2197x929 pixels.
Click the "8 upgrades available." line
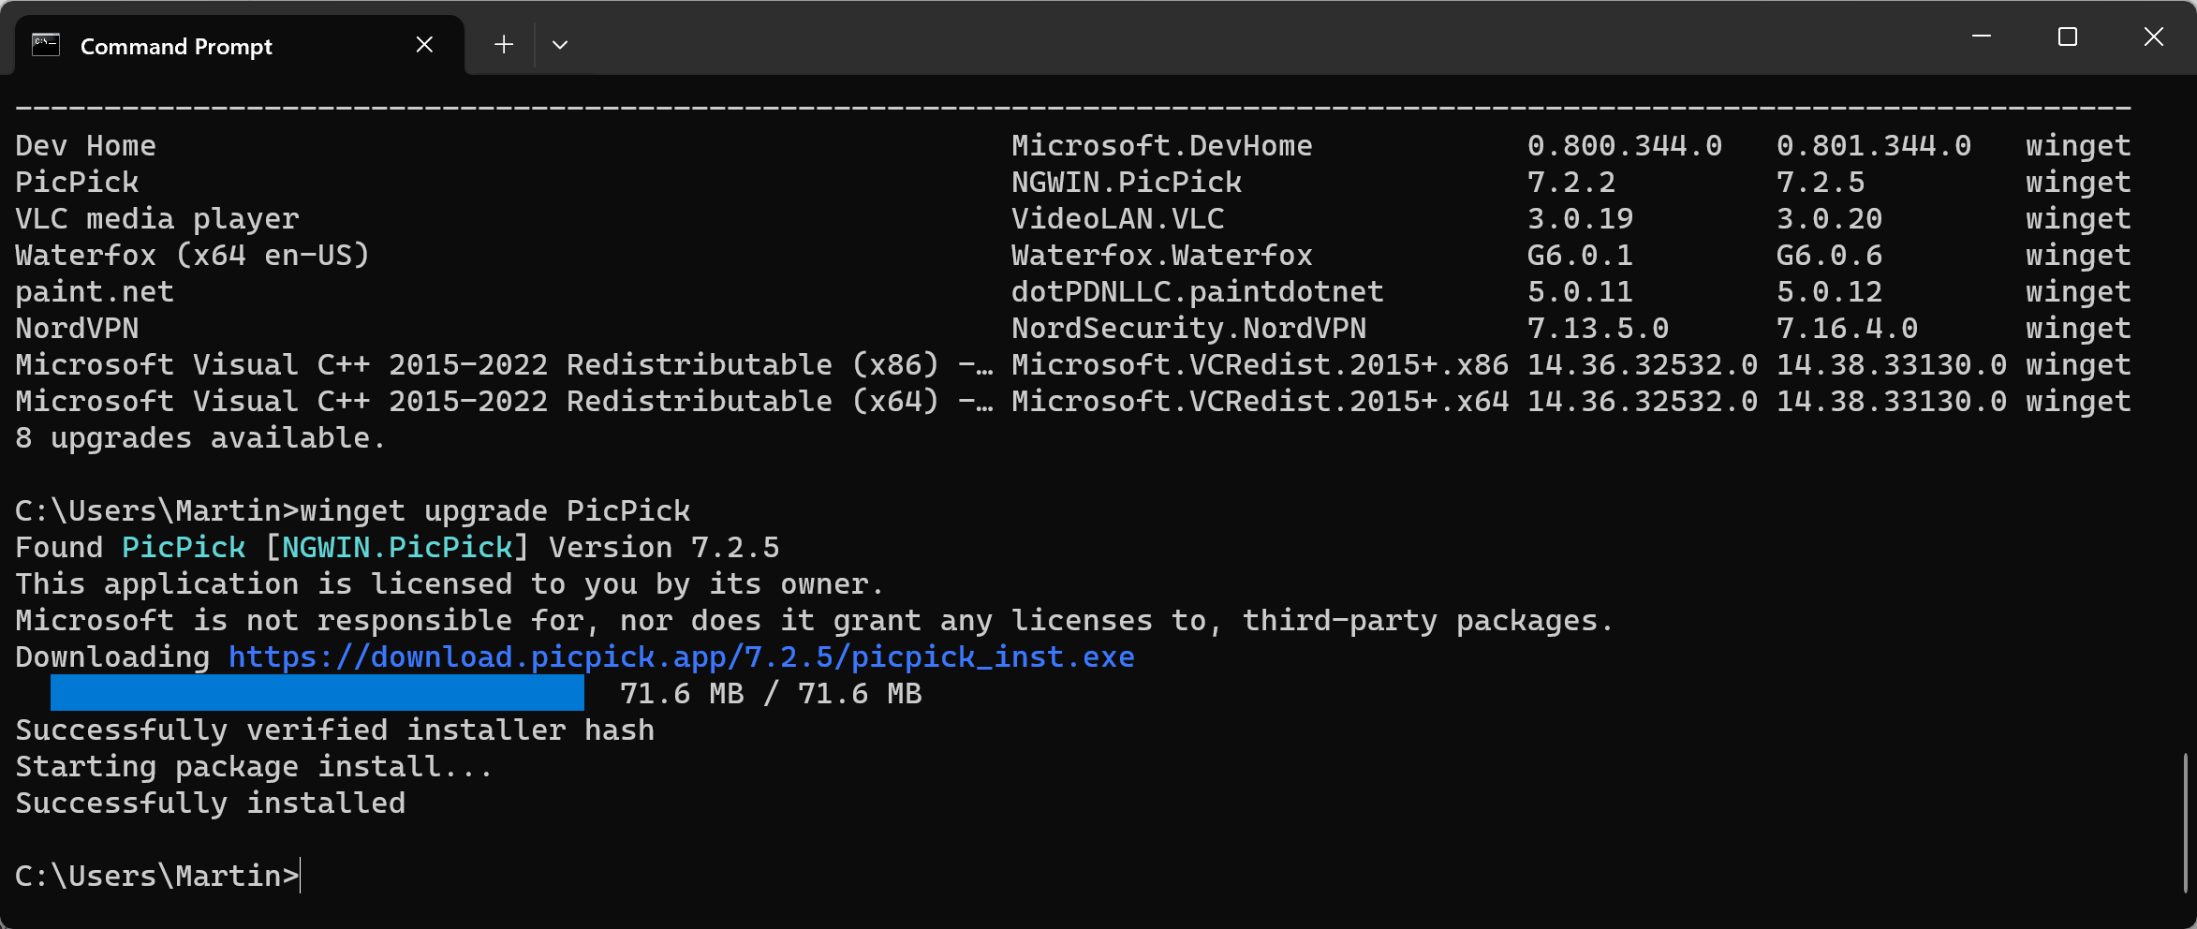[199, 438]
